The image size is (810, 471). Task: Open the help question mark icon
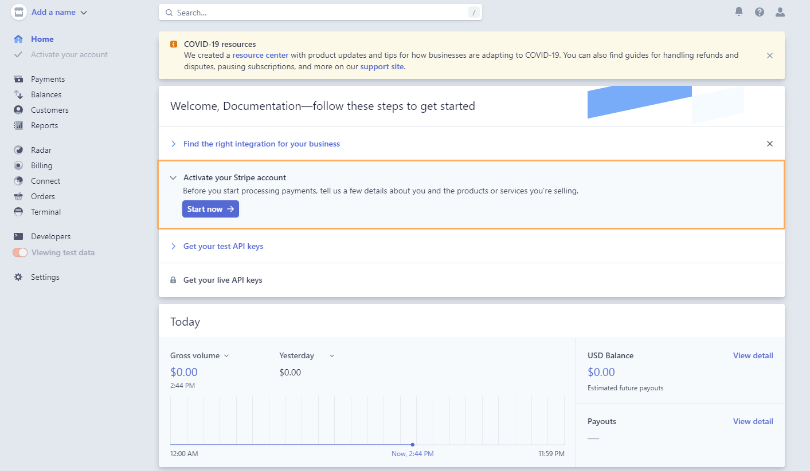(x=760, y=11)
